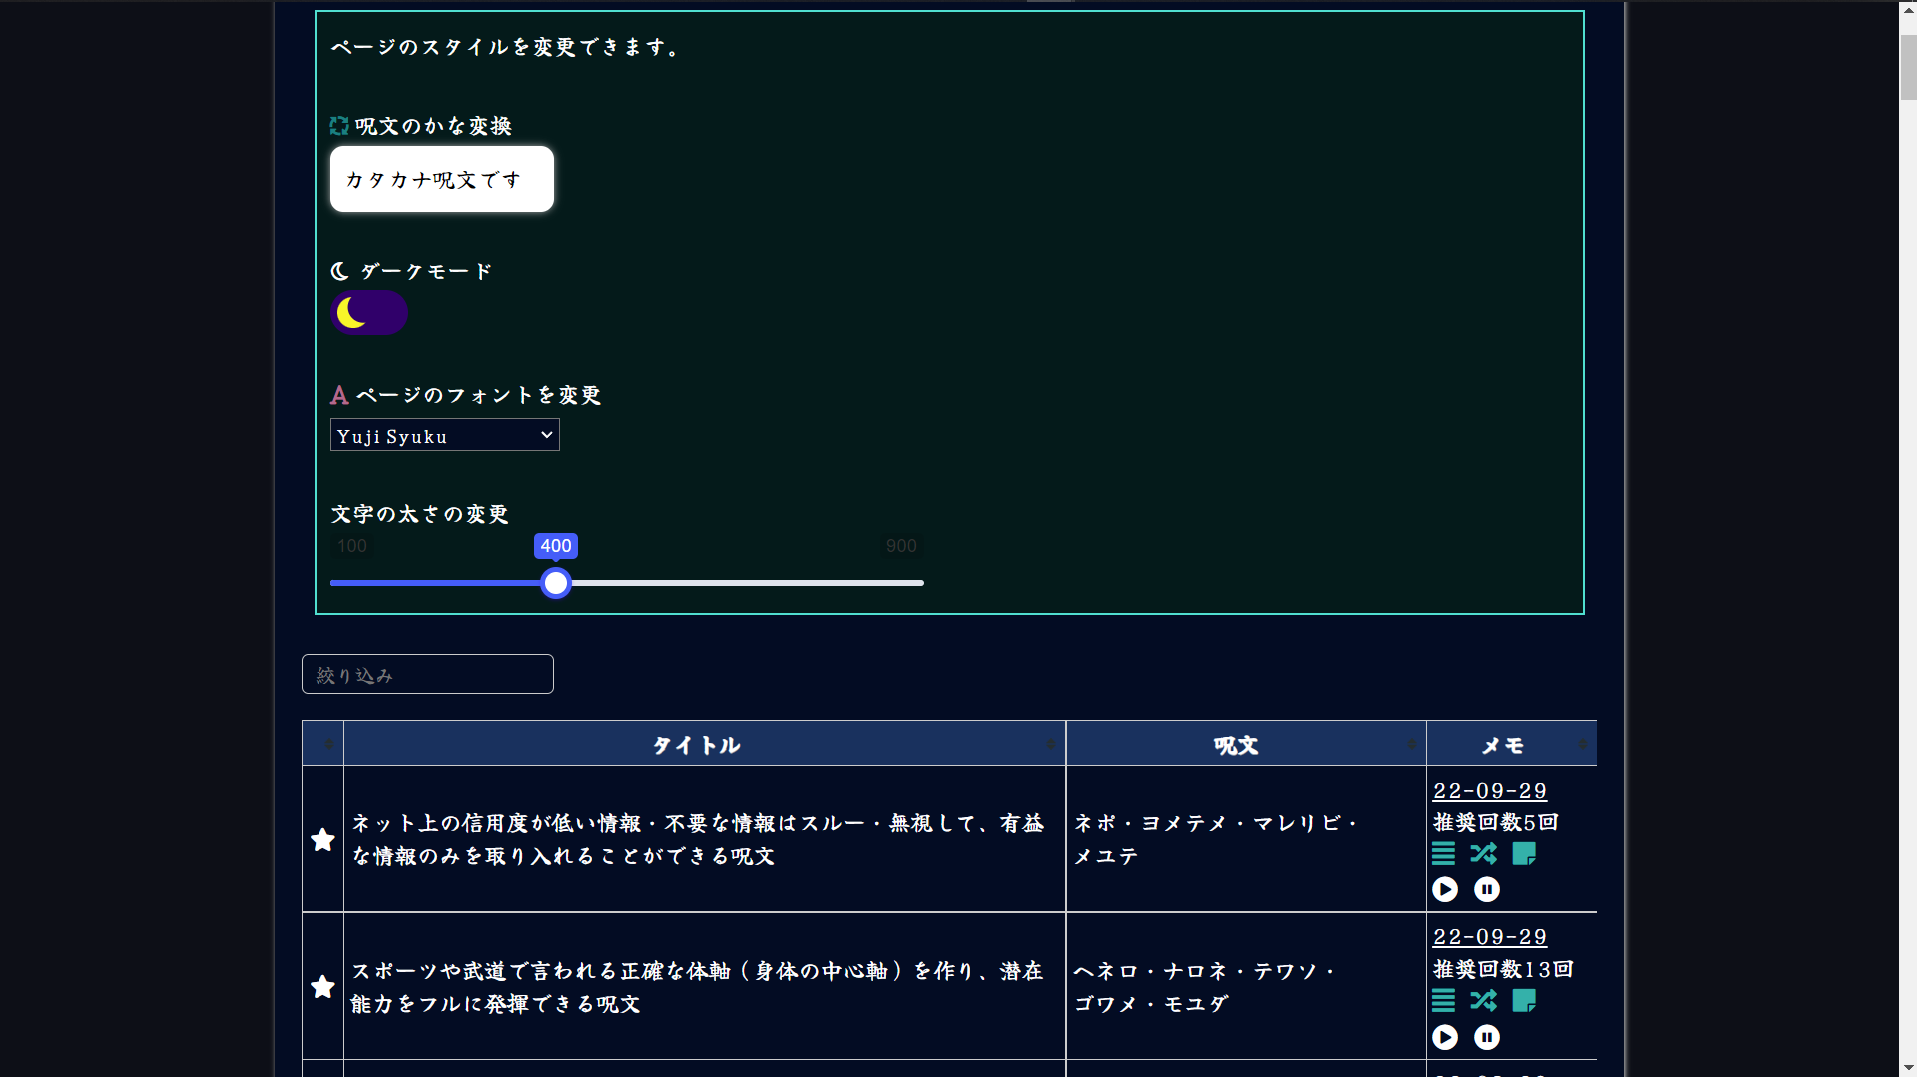Click list icon in first row memo
The image size is (1917, 1077).
tap(1443, 854)
